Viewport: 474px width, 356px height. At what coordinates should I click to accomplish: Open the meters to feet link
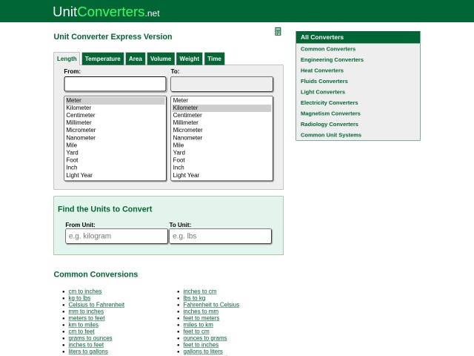87,318
